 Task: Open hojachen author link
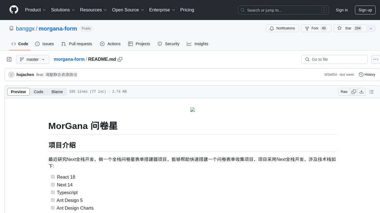tap(25, 75)
